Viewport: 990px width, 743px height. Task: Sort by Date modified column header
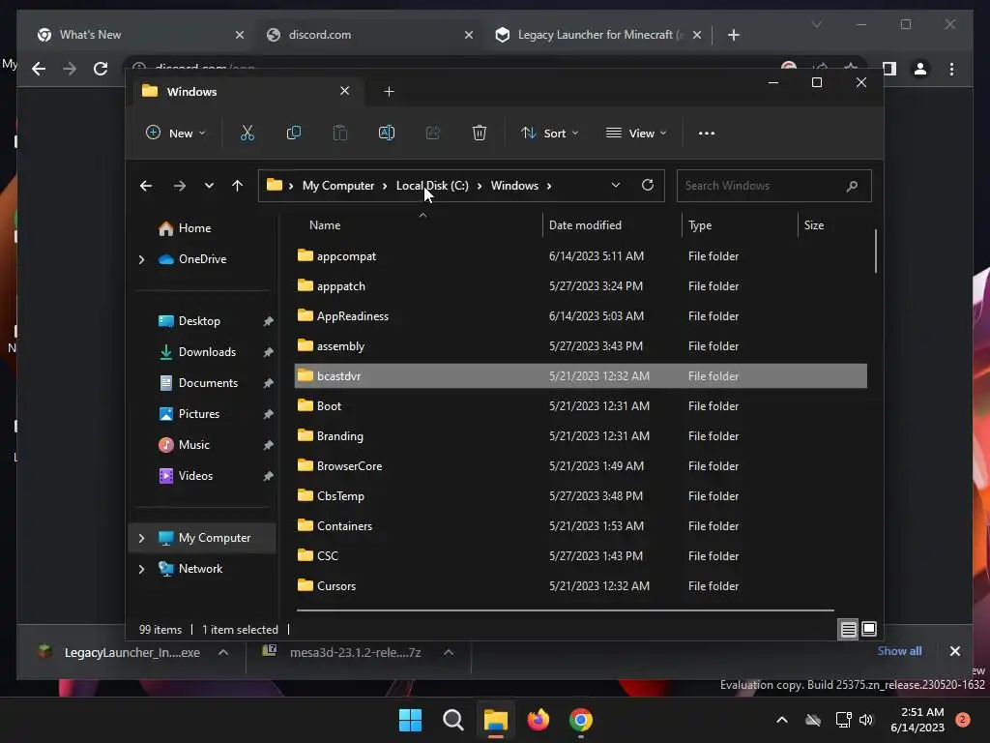585,225
